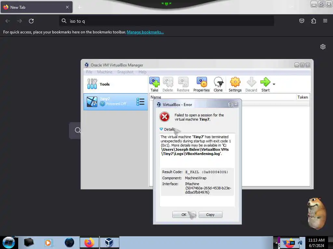333x249 pixels.
Task: Click the New Tab page search icon
Action: coord(78,130)
